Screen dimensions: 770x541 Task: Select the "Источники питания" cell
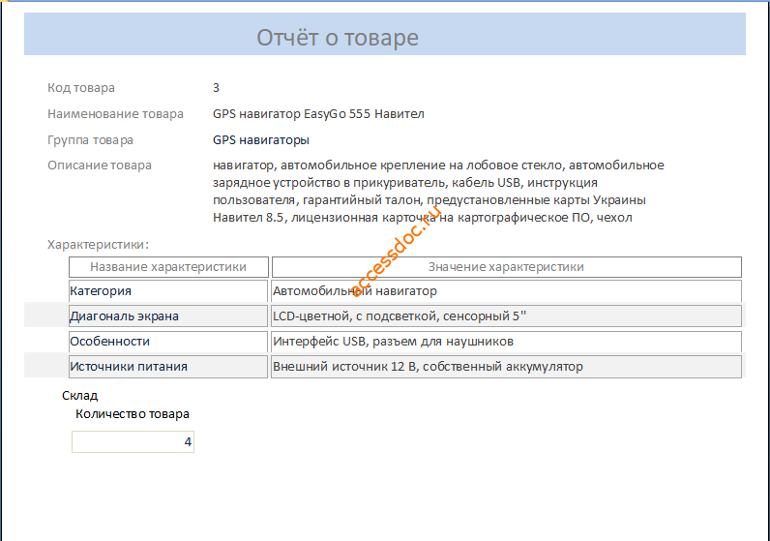pos(168,367)
